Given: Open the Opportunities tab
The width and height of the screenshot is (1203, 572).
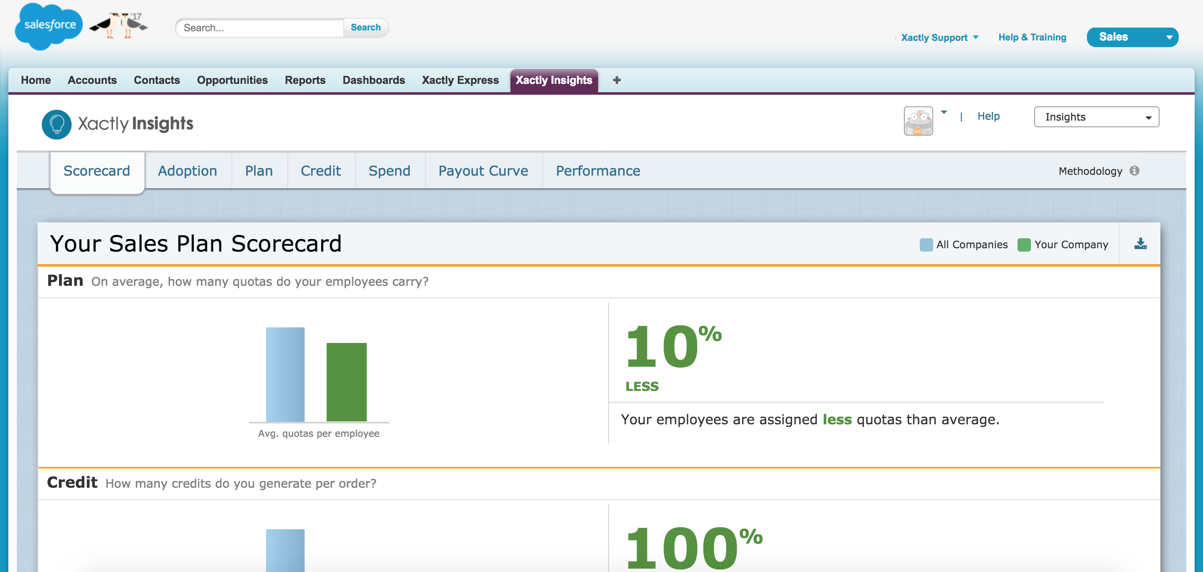Looking at the screenshot, I should (x=232, y=80).
